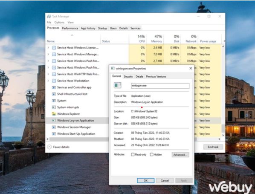Expand the first Service Host: Windows Push No group

coord(48,61)
